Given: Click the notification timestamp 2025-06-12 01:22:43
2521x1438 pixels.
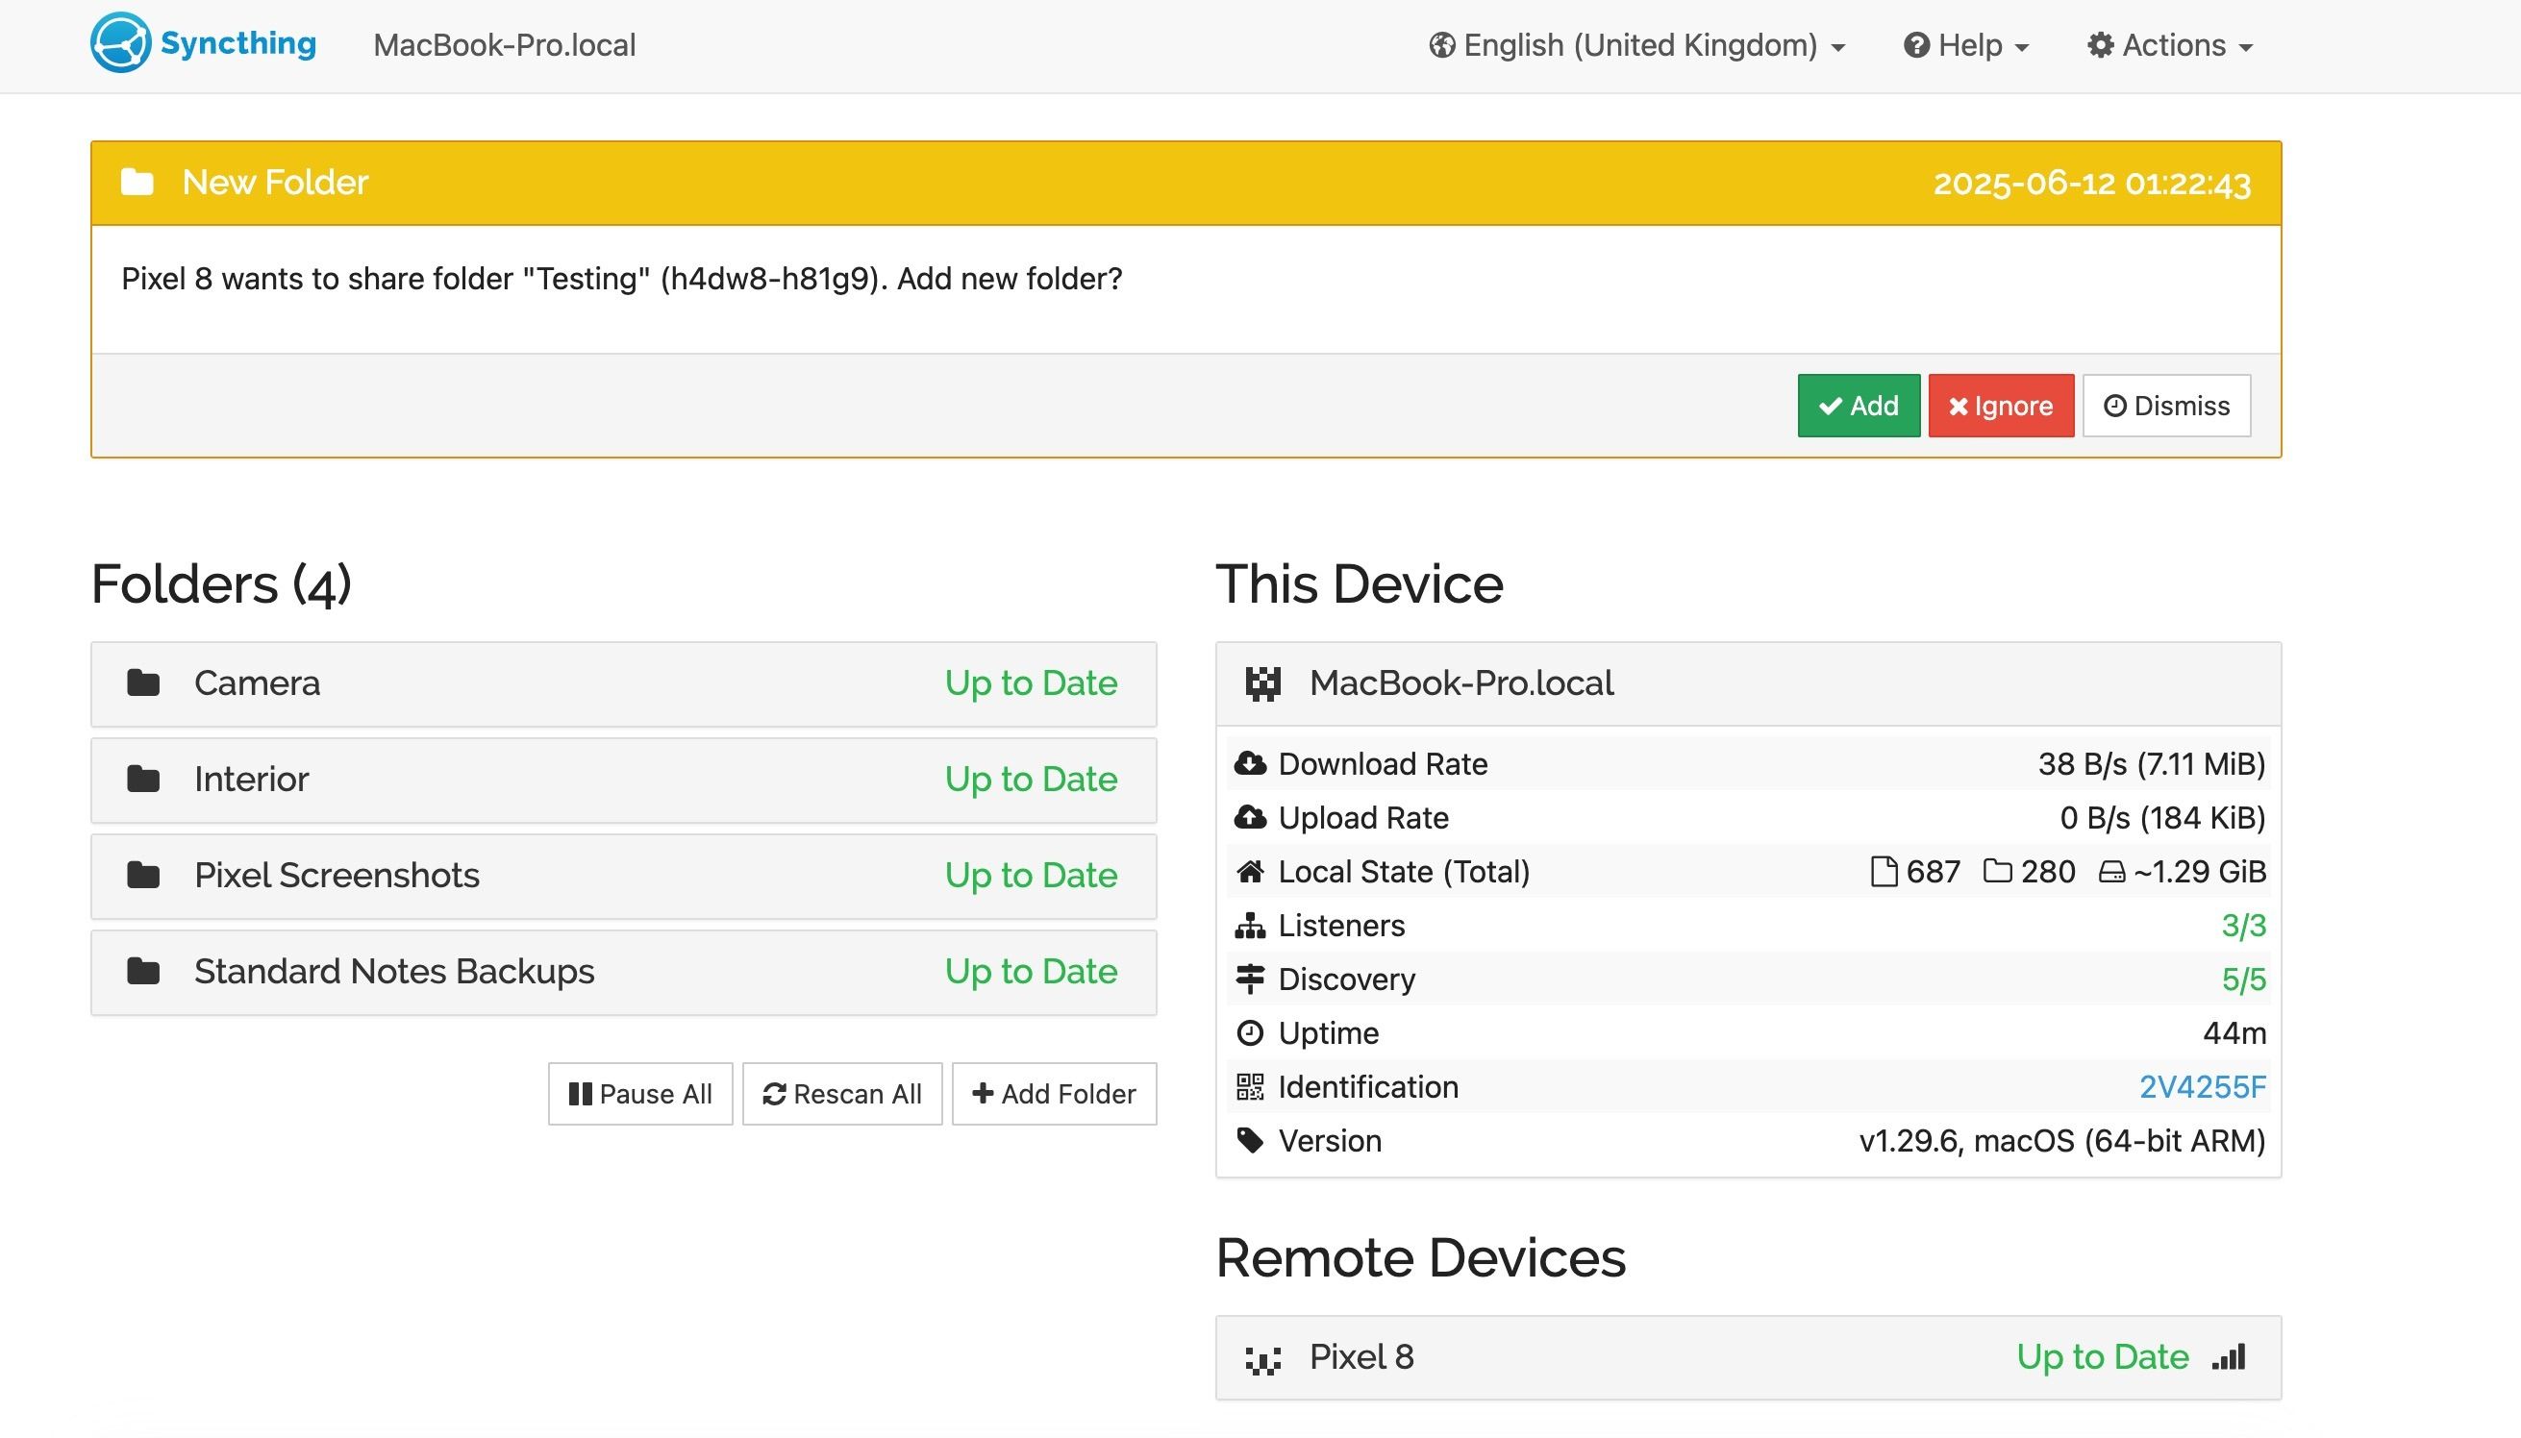Looking at the screenshot, I should click(x=2091, y=183).
